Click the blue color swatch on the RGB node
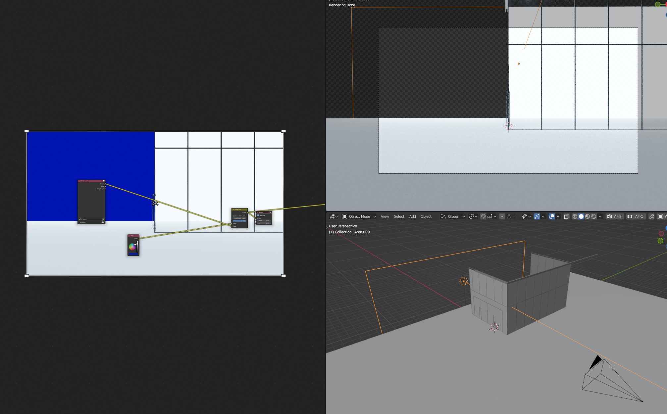The width and height of the screenshot is (667, 414). (133, 254)
